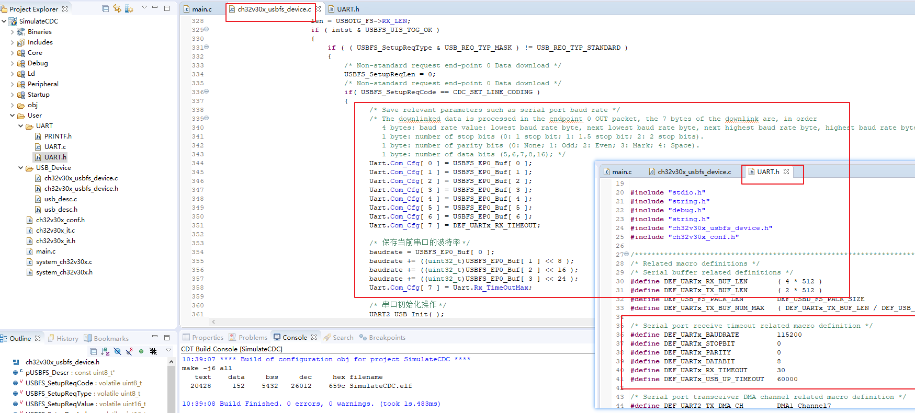The height and width of the screenshot is (413, 915).
Task: Select the Console tab
Action: coord(291,337)
